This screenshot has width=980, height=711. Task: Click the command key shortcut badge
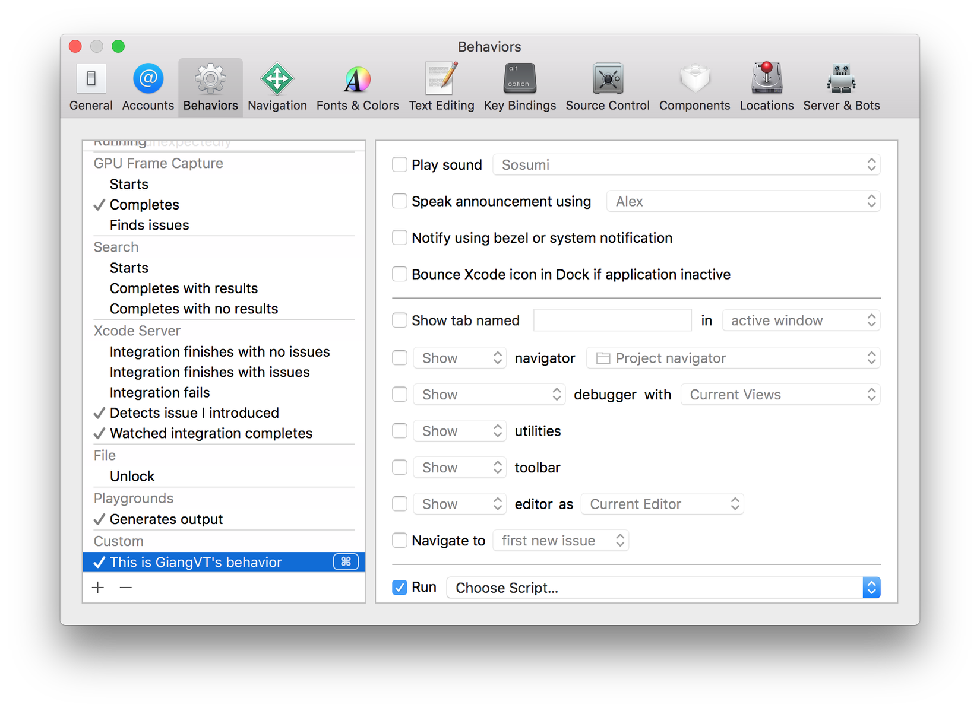pyautogui.click(x=346, y=561)
